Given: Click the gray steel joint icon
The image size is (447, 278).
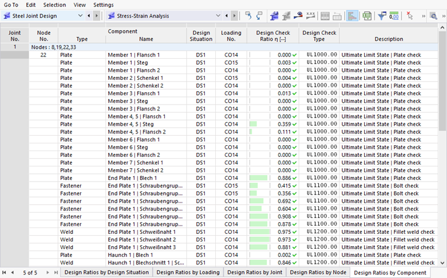Looking at the screenshot, I should 286,16.
